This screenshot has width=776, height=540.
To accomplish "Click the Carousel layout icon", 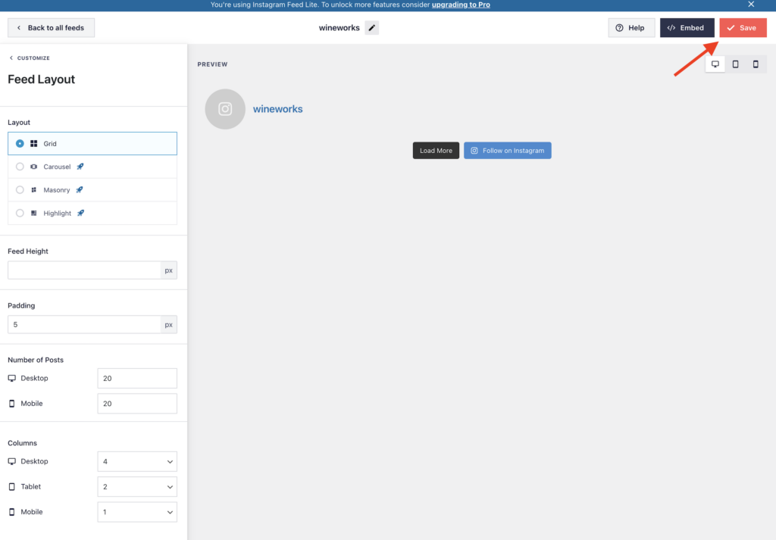I will [33, 167].
